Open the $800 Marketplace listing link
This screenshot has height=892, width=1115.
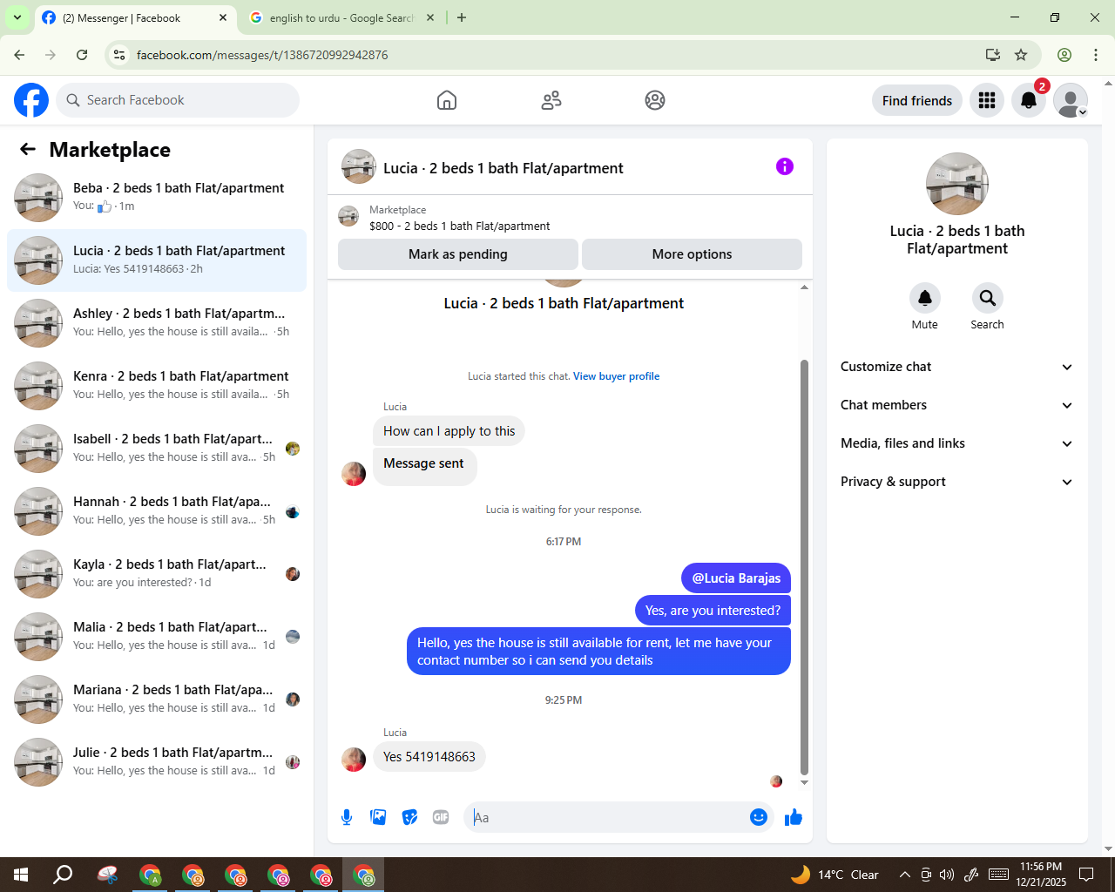pos(459,226)
